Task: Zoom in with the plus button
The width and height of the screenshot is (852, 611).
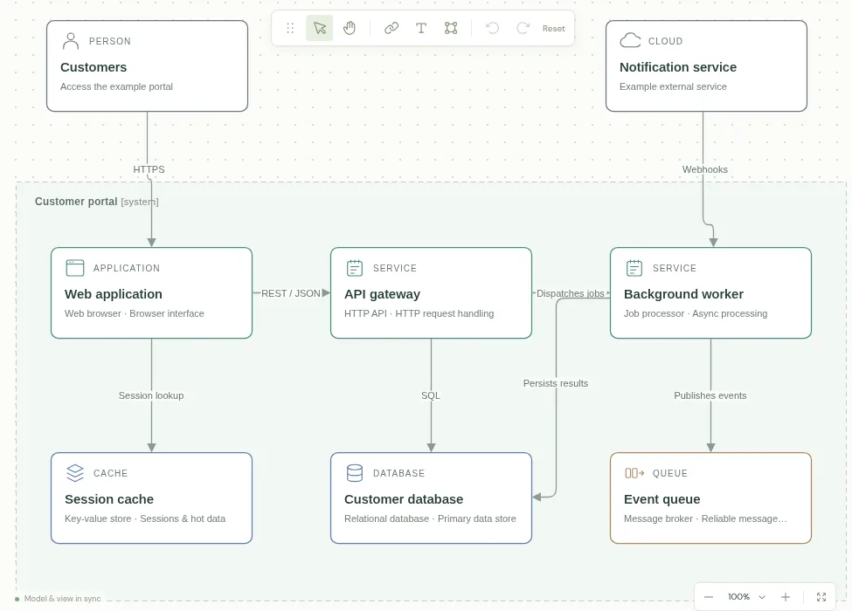Action: point(786,597)
